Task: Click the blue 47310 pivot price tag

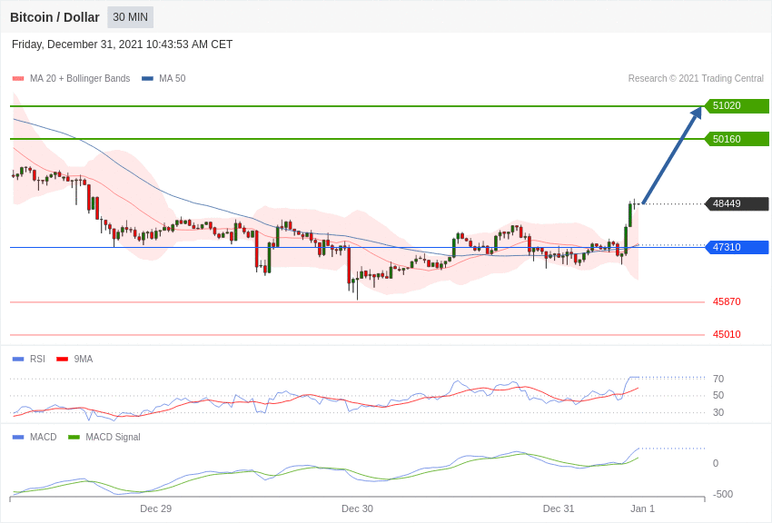Action: coord(737,247)
